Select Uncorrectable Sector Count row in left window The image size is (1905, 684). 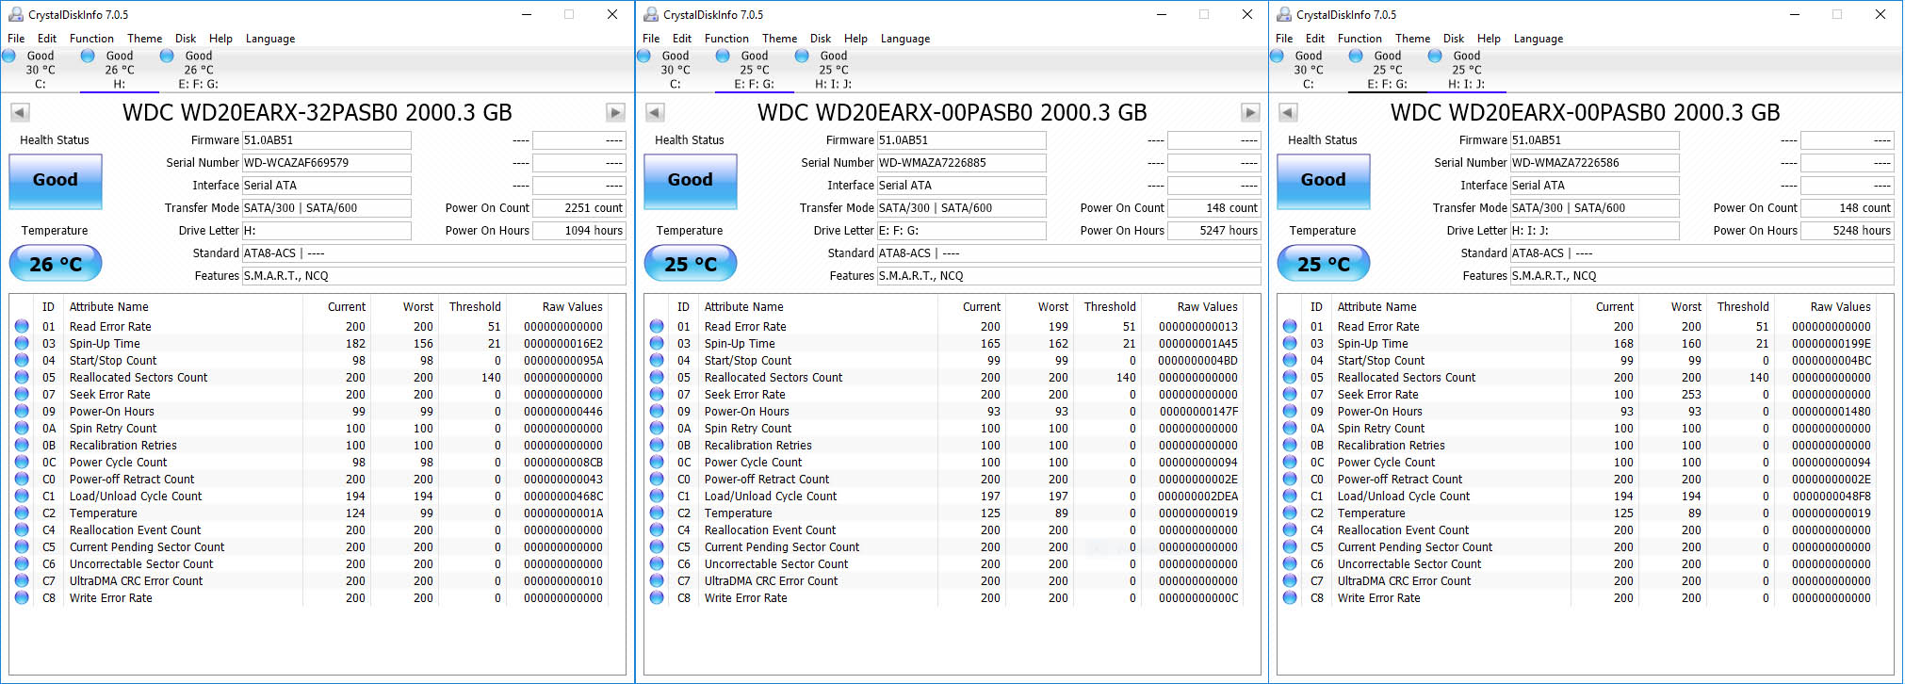click(x=309, y=564)
